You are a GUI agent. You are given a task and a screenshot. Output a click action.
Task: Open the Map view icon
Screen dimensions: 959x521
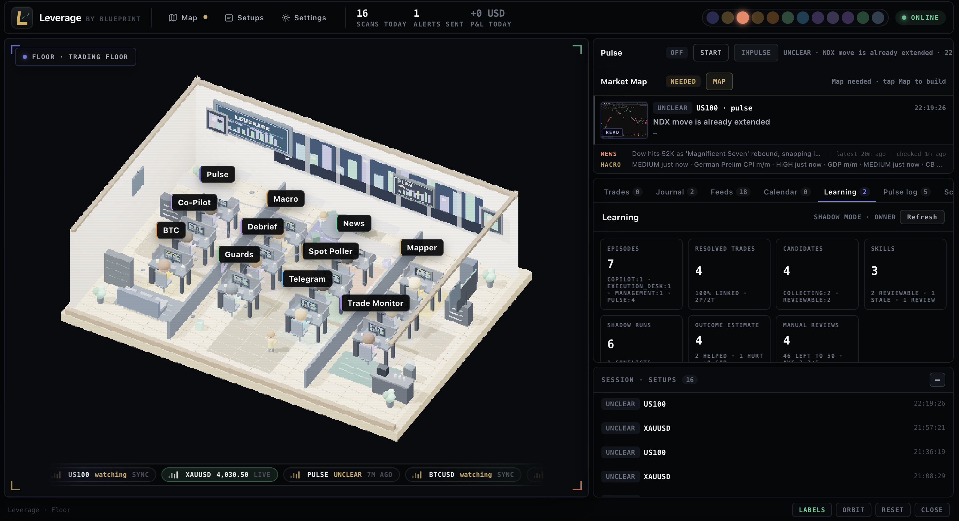tap(172, 18)
